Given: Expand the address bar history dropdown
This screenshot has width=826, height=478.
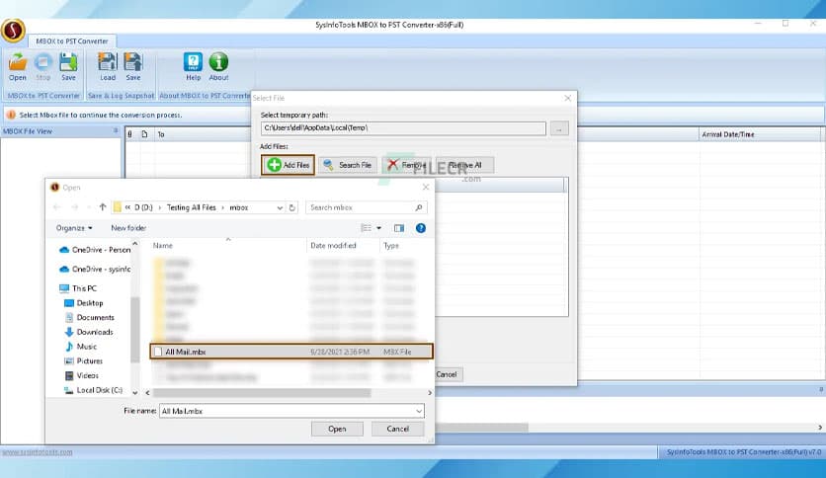Looking at the screenshot, I should pos(280,208).
